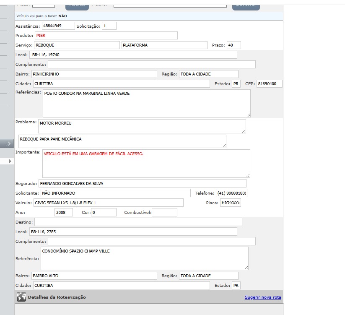Click the Solicitante field NÃO INFORMADO
The height and width of the screenshot is (315, 345).
(x=116, y=193)
